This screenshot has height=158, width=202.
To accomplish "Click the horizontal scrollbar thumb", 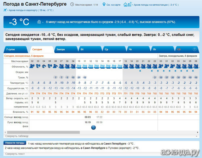I will coord(43,132).
